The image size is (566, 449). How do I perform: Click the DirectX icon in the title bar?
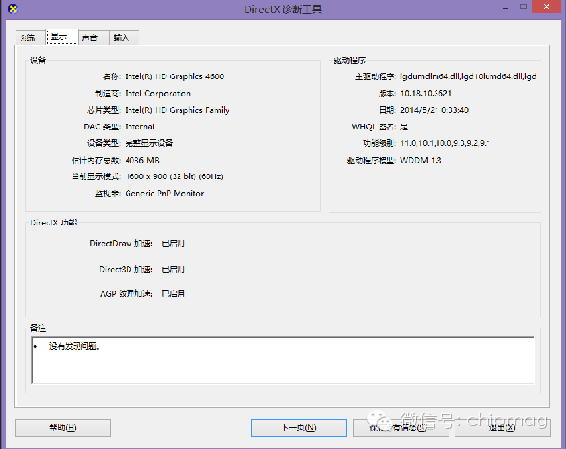tap(13, 8)
